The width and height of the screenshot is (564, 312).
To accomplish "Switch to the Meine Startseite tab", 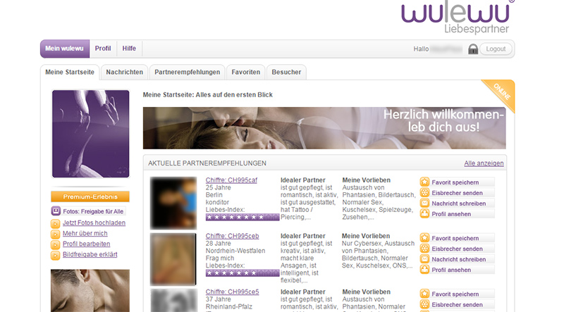I will (70, 73).
